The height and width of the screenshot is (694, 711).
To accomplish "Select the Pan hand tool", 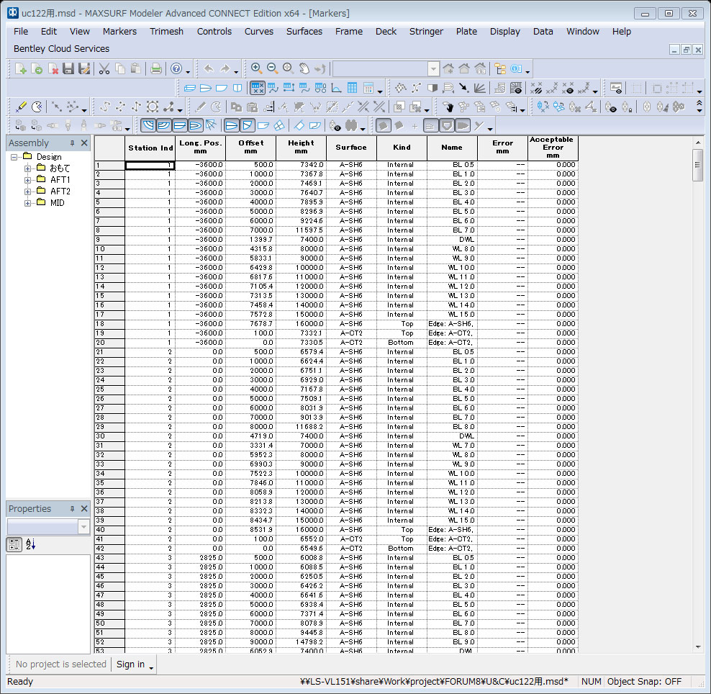I will (x=304, y=69).
